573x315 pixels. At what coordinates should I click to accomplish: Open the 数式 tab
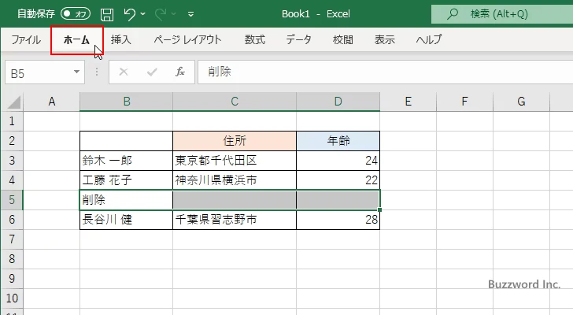coord(255,39)
